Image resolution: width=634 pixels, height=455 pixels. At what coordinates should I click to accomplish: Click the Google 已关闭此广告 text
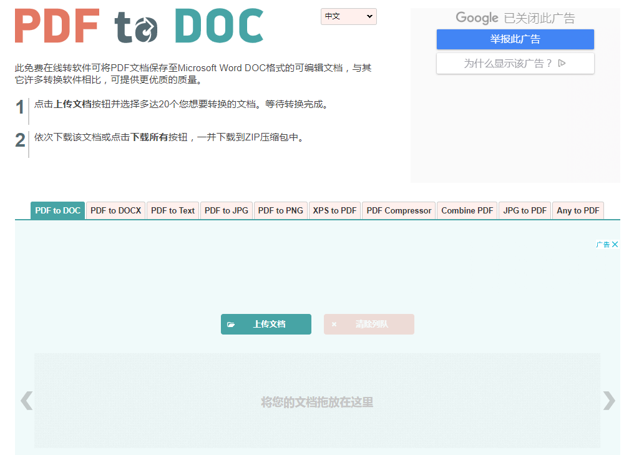point(515,18)
